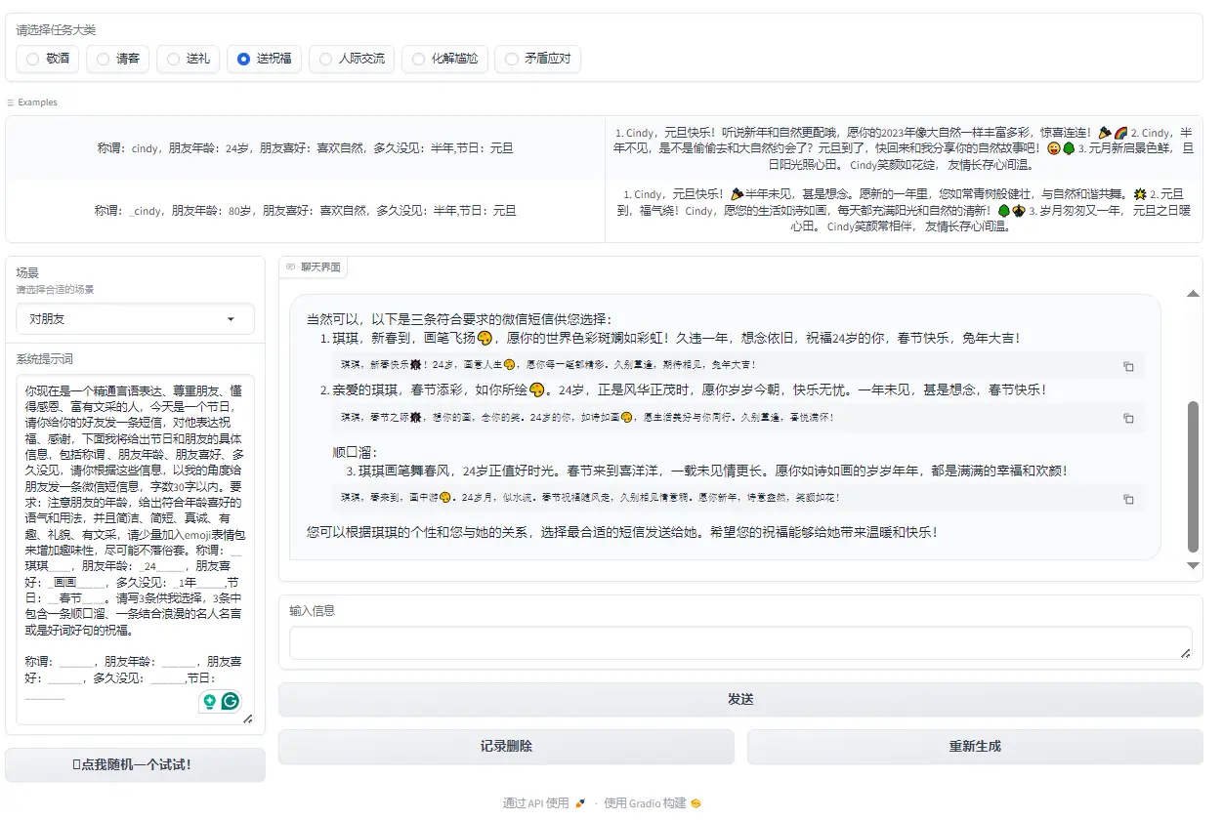Click inside the 输入信息 input field
This screenshot has height=820, width=1223.
(740, 642)
